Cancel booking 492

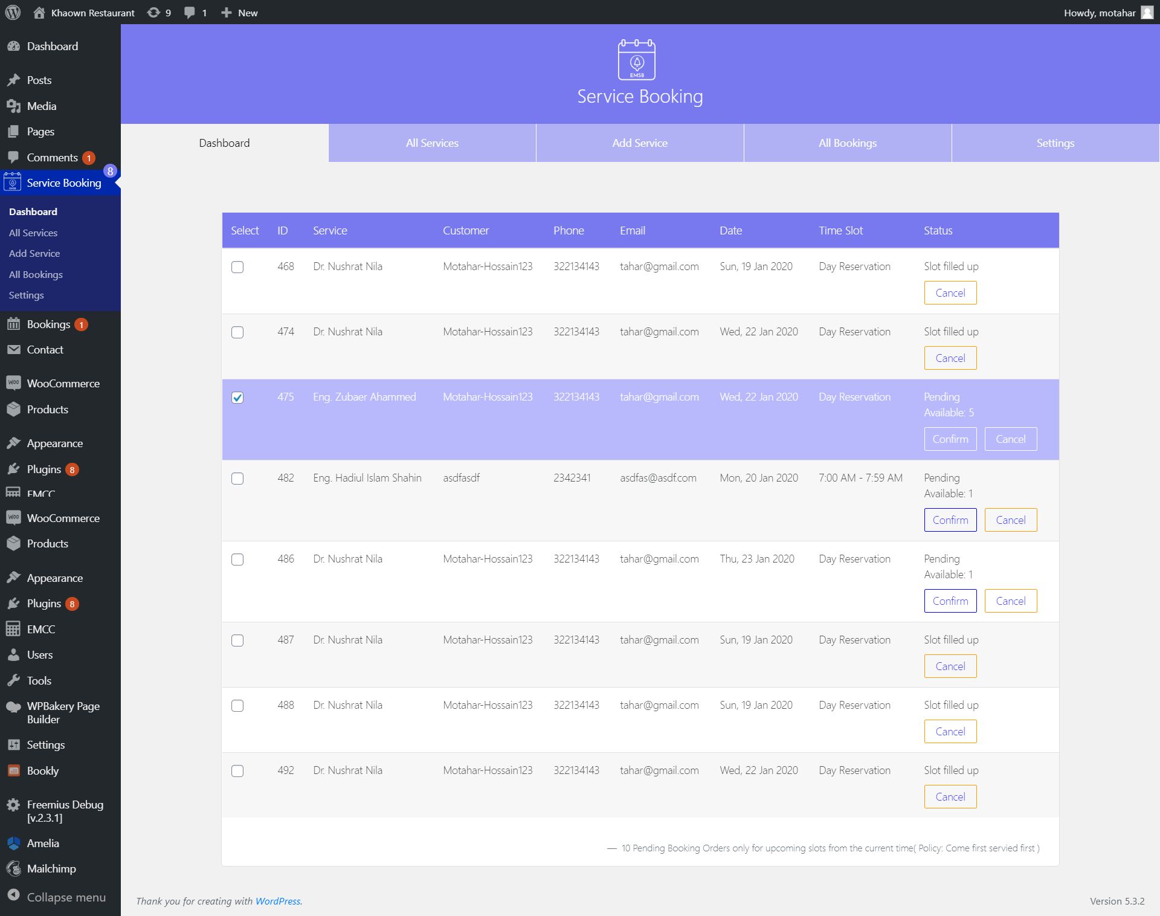point(950,797)
